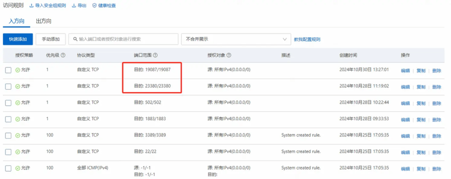Screen dimensions: 451x179
Task: Click the allow status icon in the 22/22 row
Action: [x=18, y=152]
